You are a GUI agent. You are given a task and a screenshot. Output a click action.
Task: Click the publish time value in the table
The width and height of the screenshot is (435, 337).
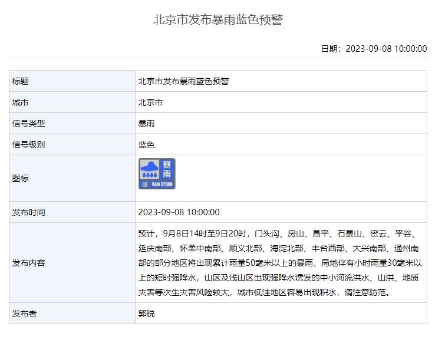179,212
